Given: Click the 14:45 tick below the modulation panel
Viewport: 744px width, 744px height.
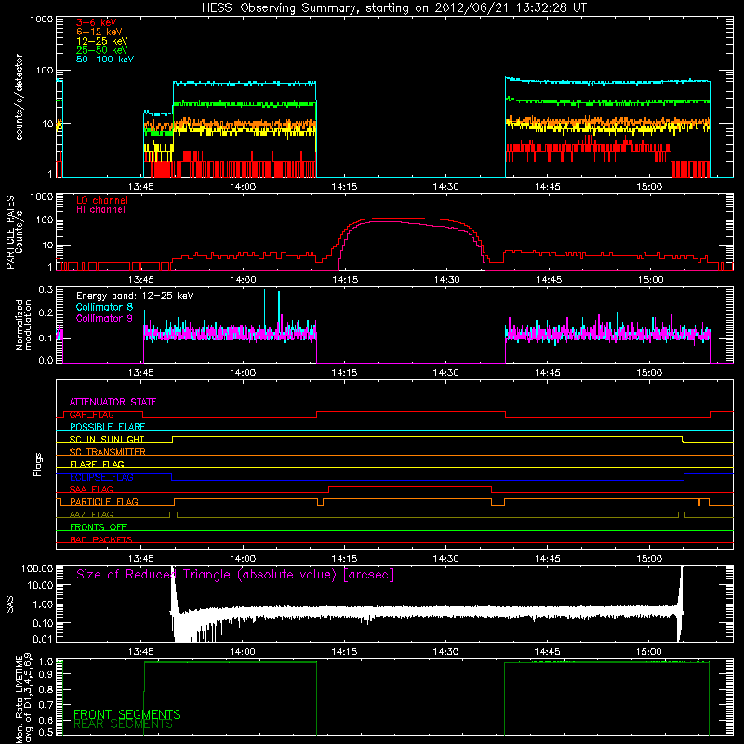Looking at the screenshot, I should coord(548,373).
